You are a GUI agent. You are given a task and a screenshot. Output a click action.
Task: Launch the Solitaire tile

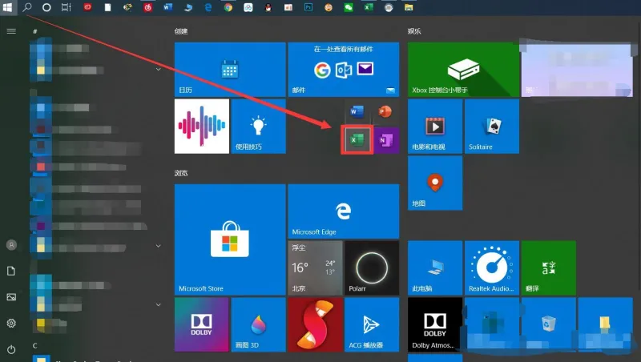point(492,127)
